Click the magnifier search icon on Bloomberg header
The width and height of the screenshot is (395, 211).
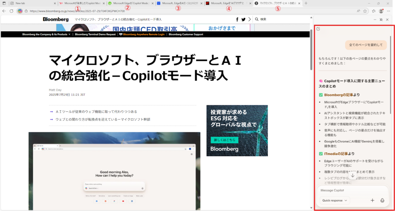click(x=257, y=19)
